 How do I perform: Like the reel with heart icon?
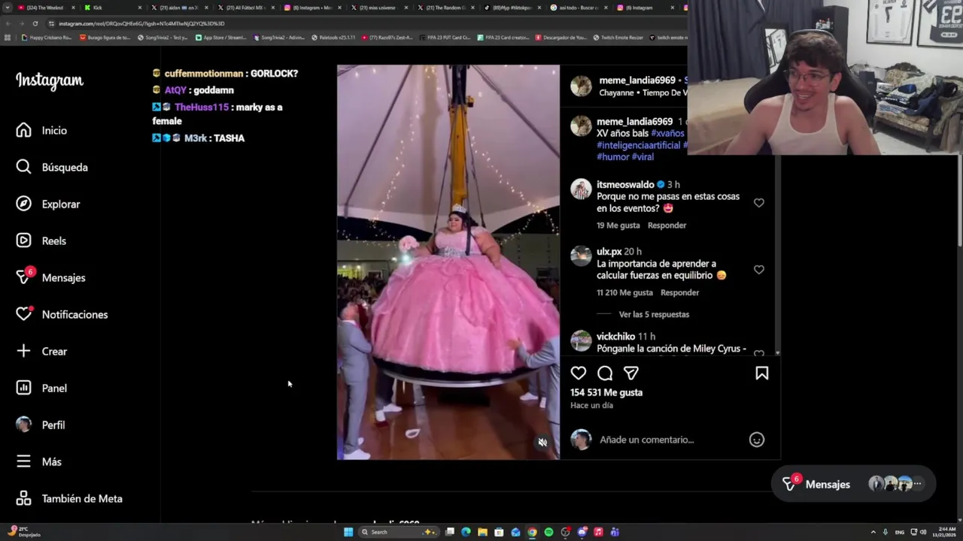(579, 373)
